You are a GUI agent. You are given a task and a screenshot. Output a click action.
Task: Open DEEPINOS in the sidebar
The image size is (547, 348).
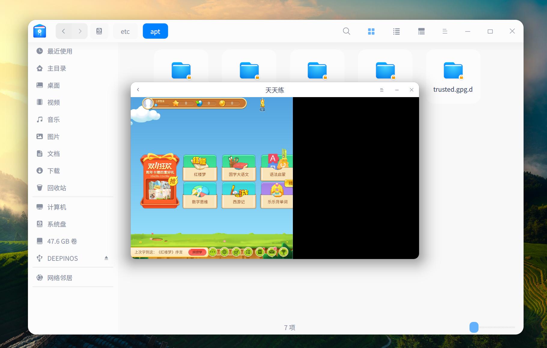73,258
